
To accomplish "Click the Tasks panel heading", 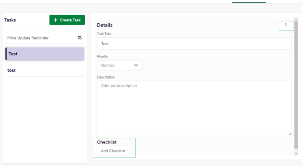I will click(x=10, y=20).
